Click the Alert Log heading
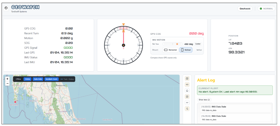Screen dimensions: 280x126 click(x=206, y=80)
